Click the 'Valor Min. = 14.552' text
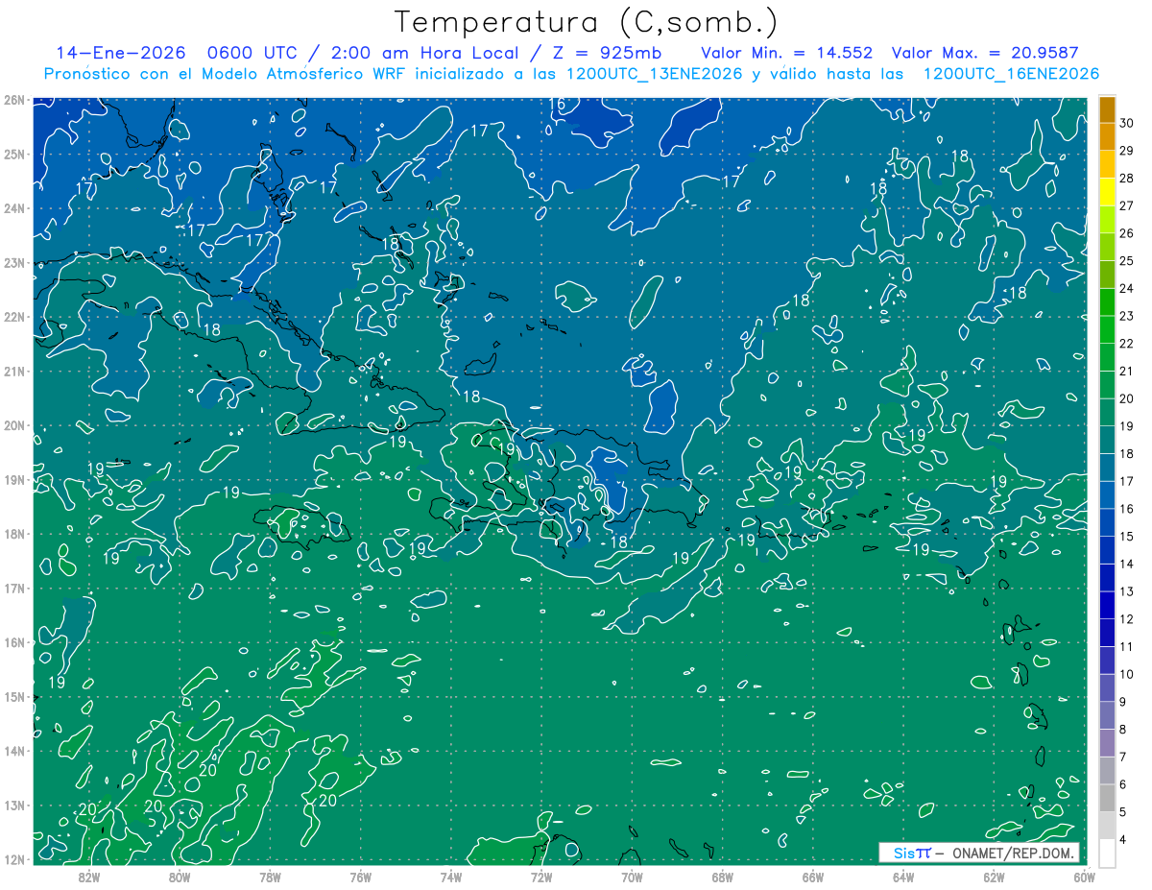 tap(787, 53)
